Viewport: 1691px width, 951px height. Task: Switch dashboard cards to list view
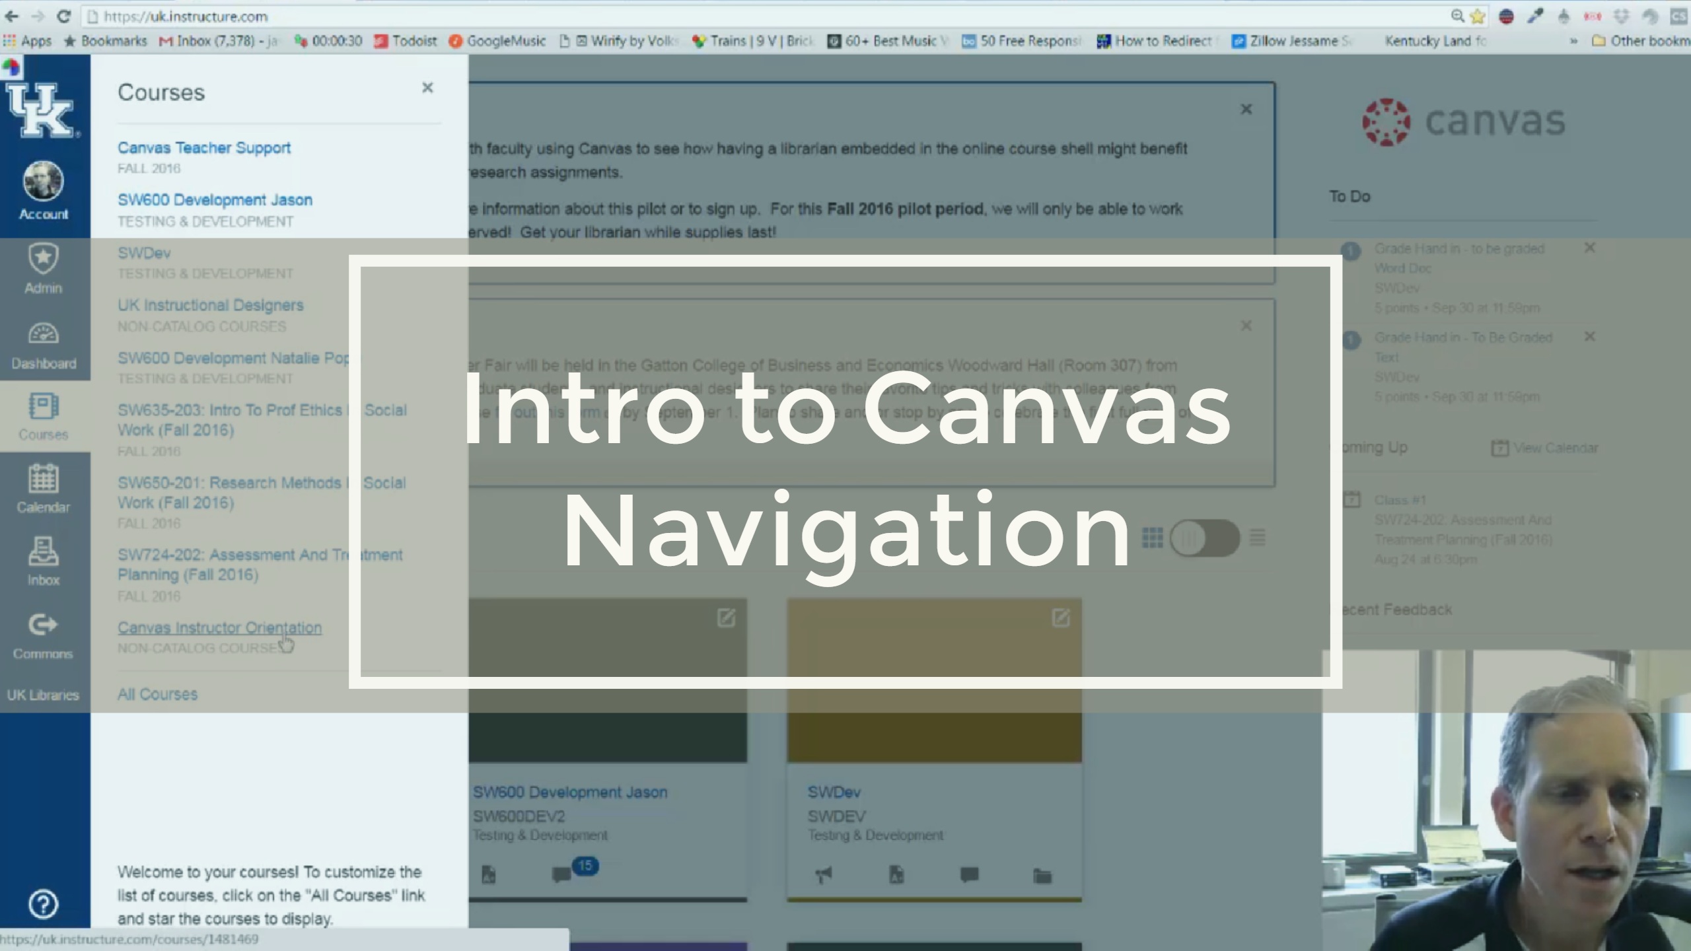tap(1257, 538)
